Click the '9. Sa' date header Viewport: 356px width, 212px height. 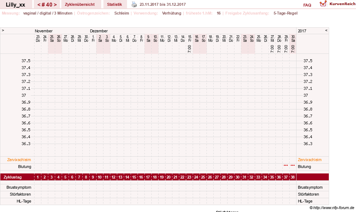[148, 39]
